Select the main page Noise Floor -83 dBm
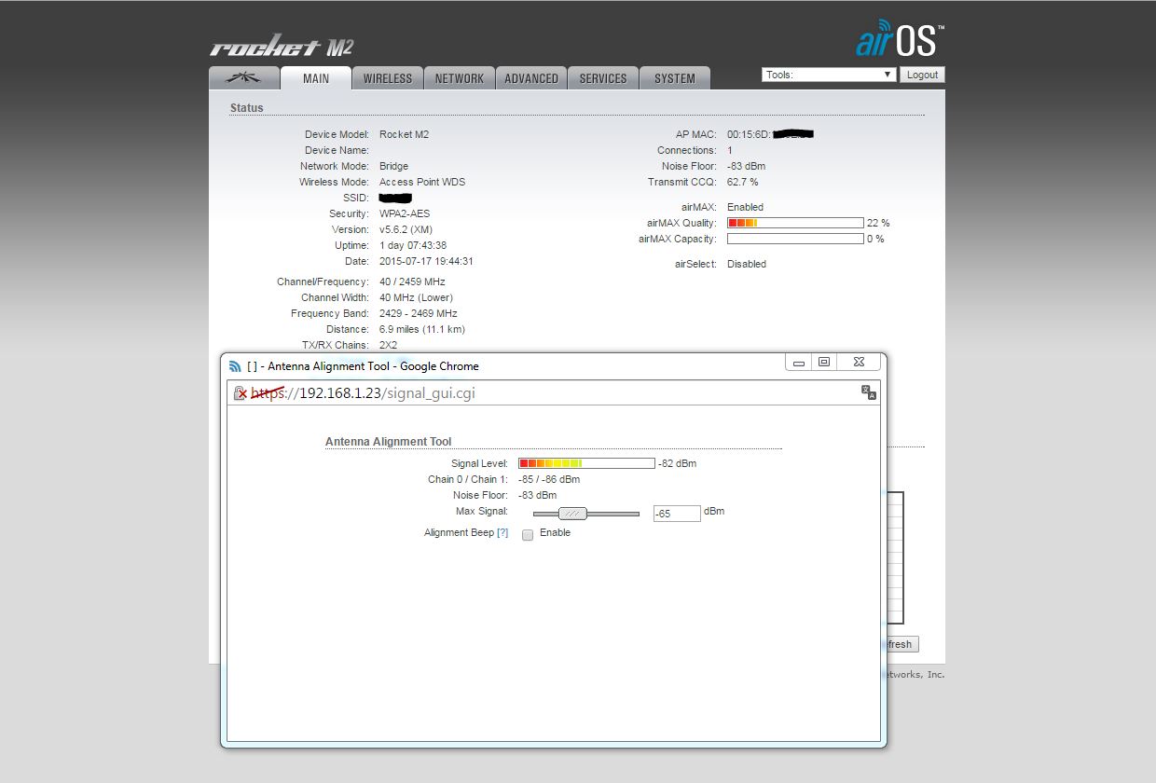The height and width of the screenshot is (783, 1156). (x=747, y=166)
